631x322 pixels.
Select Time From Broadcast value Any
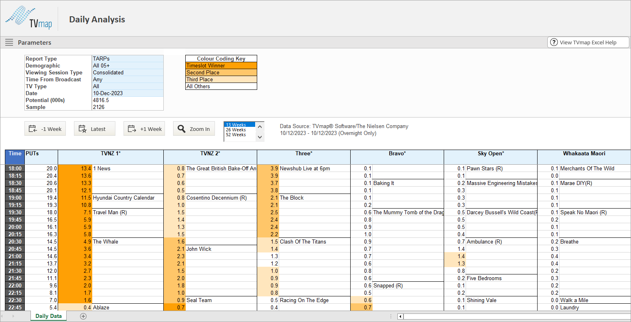[128, 79]
